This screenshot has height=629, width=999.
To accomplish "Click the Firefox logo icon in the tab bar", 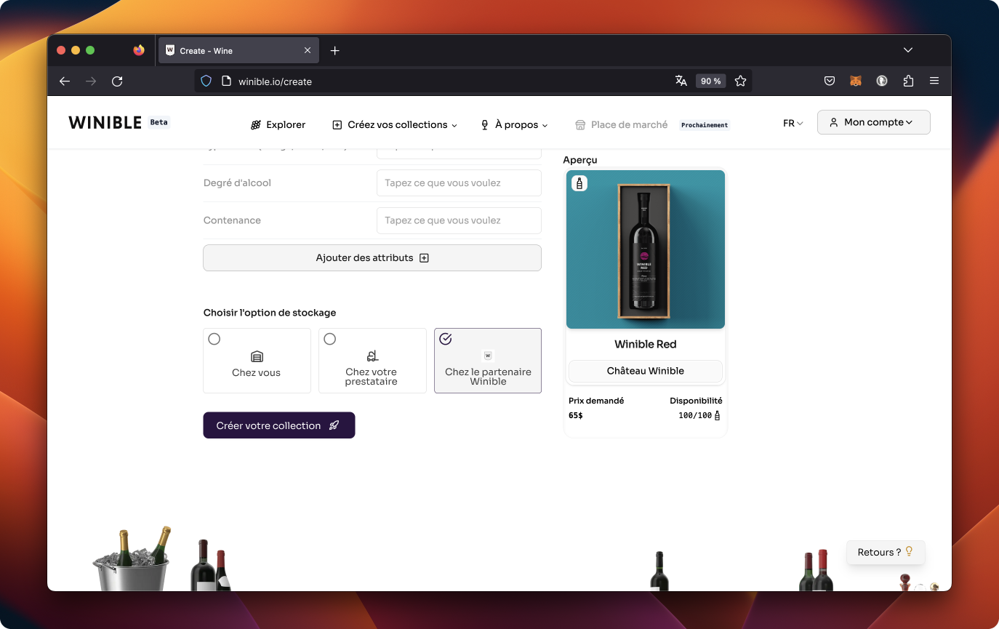I will (139, 50).
